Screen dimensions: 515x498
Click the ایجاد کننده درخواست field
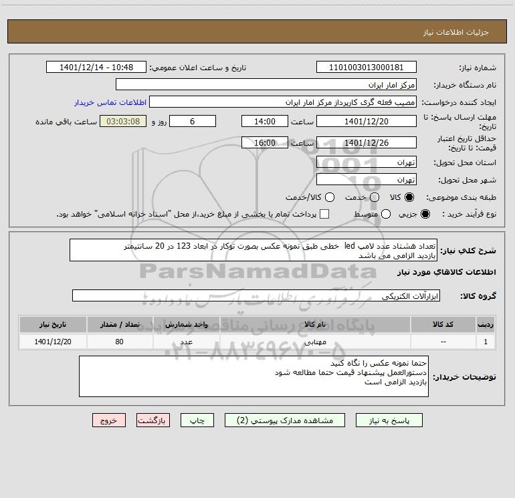pos(283,102)
